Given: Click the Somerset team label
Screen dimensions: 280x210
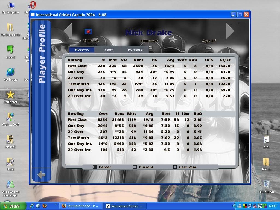Looking at the screenshot, I should pyautogui.click(x=149, y=41).
